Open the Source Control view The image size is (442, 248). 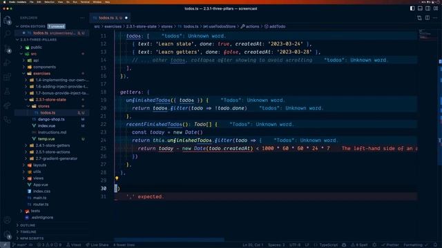click(8, 49)
